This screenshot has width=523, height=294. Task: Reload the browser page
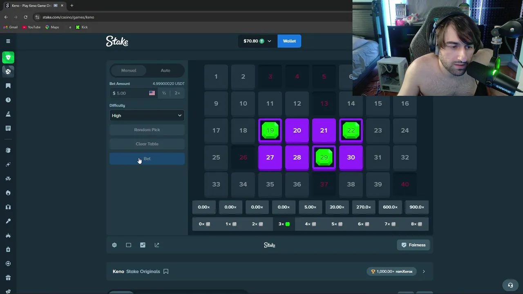pyautogui.click(x=25, y=17)
